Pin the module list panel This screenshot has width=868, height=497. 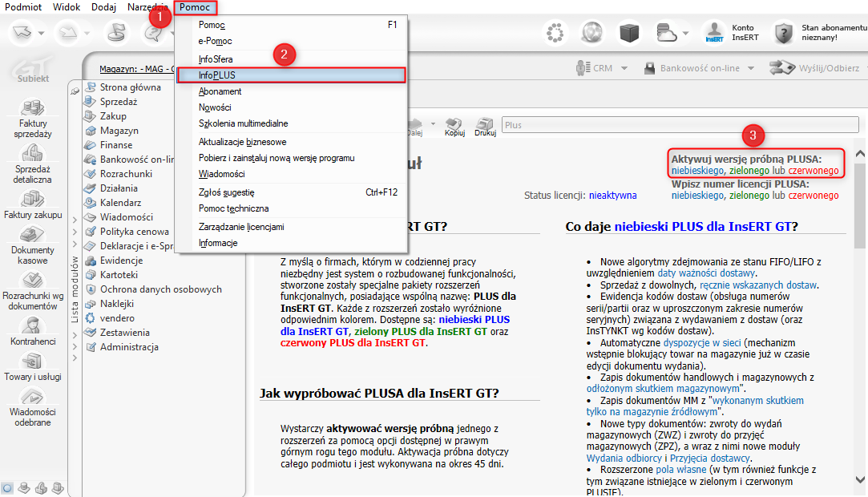(75, 91)
